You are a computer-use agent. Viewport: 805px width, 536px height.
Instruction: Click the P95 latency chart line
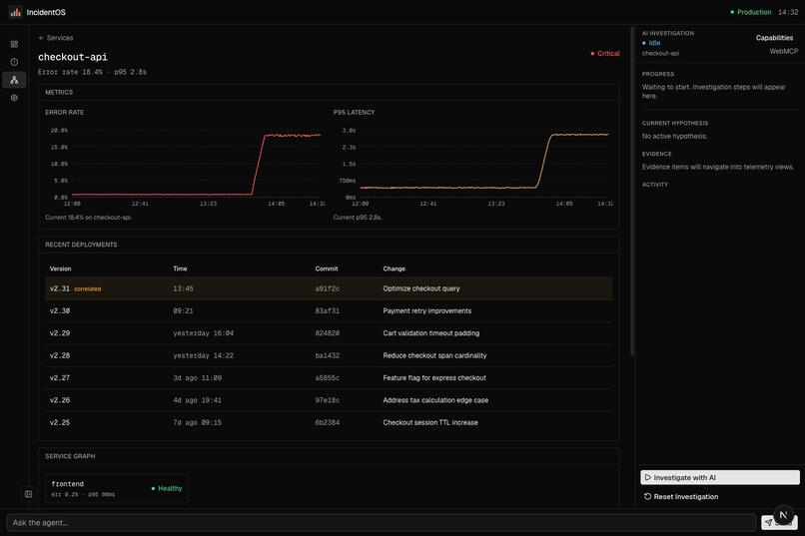pyautogui.click(x=484, y=162)
